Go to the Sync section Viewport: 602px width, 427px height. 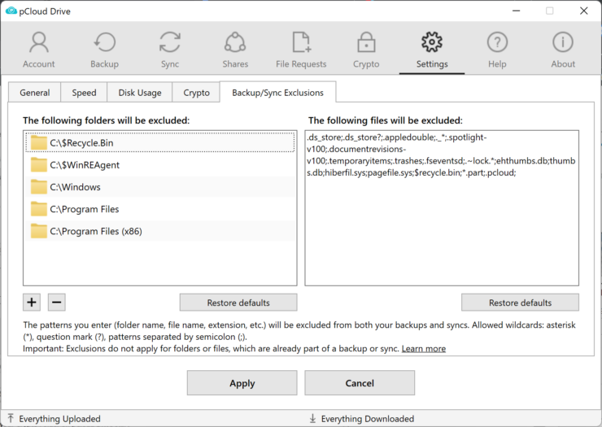tap(170, 50)
